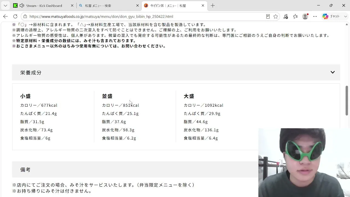This screenshot has height=197, width=350.
Task: Click the Kick favicon on first tab
Action: pyautogui.click(x=15, y=5)
